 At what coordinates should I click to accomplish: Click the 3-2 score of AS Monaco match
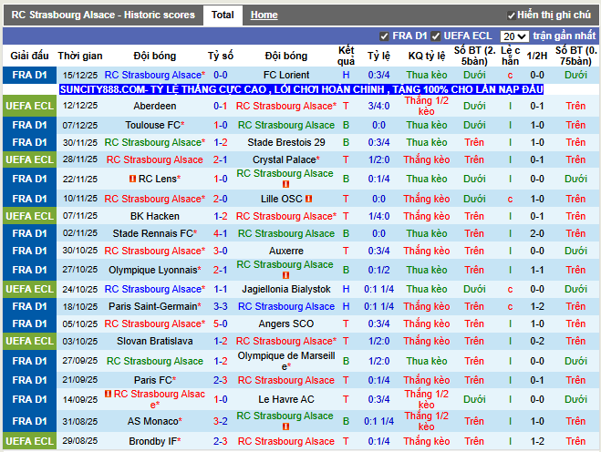click(221, 421)
